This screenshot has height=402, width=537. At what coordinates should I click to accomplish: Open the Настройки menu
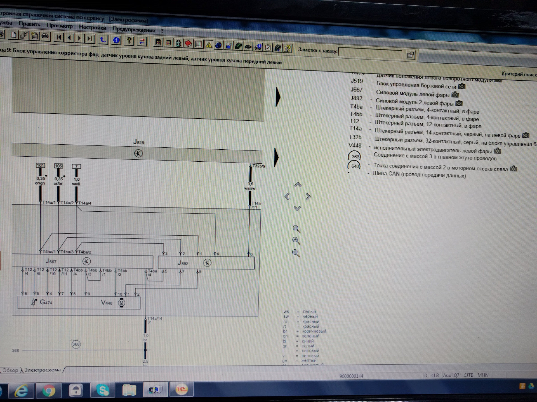(93, 27)
